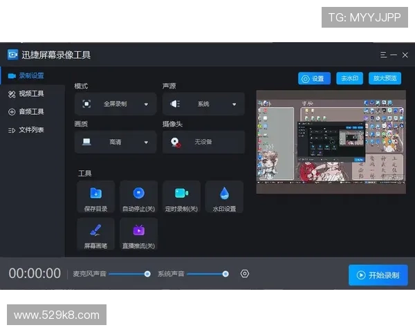415x332 pixels.
Task: Adjust the 系统声音 slider handle
Action: point(225,274)
